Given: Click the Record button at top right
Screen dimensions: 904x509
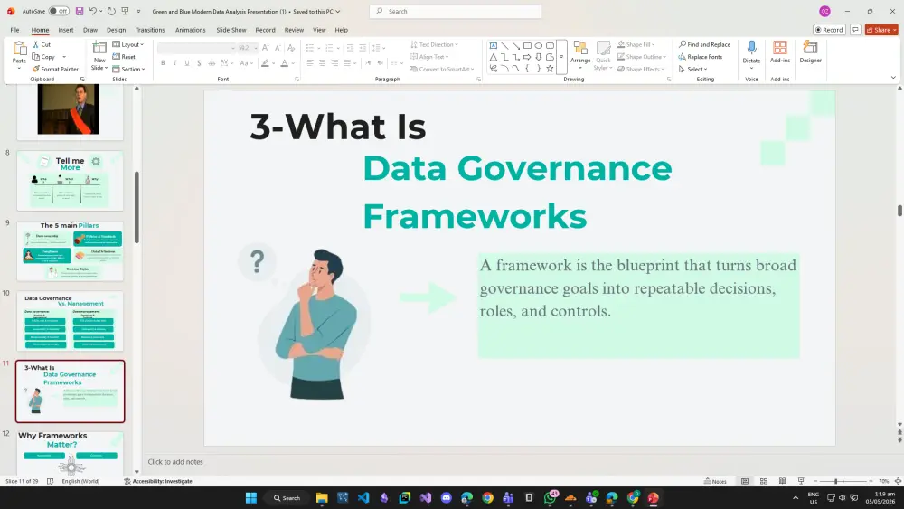Looking at the screenshot, I should (829, 30).
